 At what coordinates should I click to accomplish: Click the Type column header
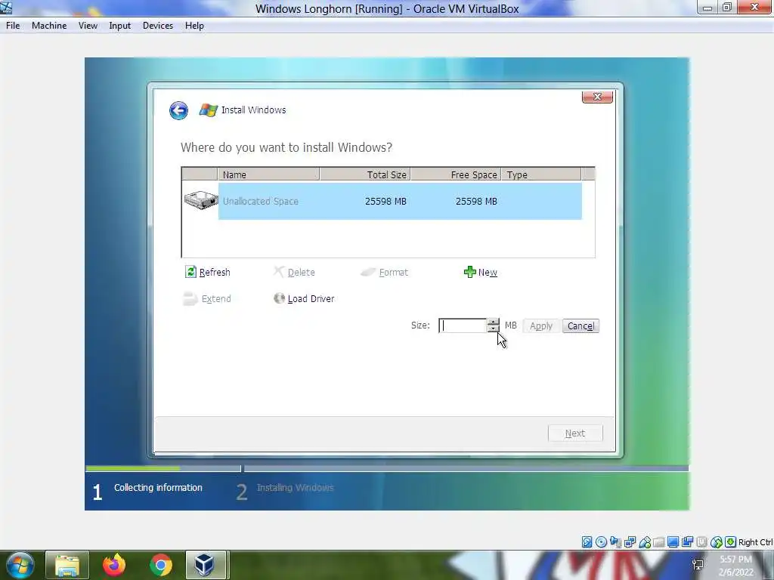(541, 174)
